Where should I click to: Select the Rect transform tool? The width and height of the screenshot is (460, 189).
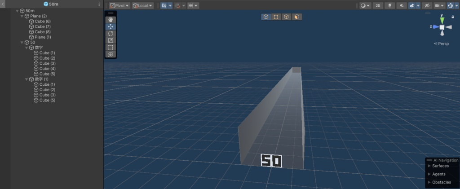(x=111, y=48)
